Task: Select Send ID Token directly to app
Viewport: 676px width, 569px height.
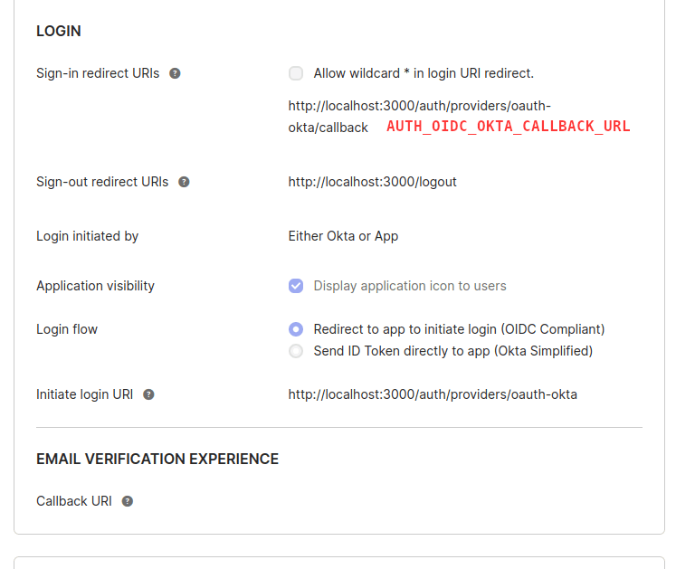Action: [x=296, y=351]
